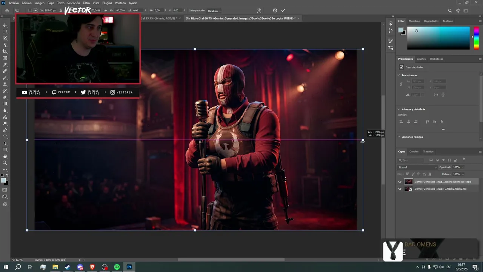Toggle the warp mode switch icon
The image size is (483, 272).
pyautogui.click(x=259, y=11)
